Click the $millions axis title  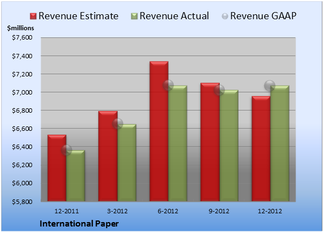coord(20,28)
